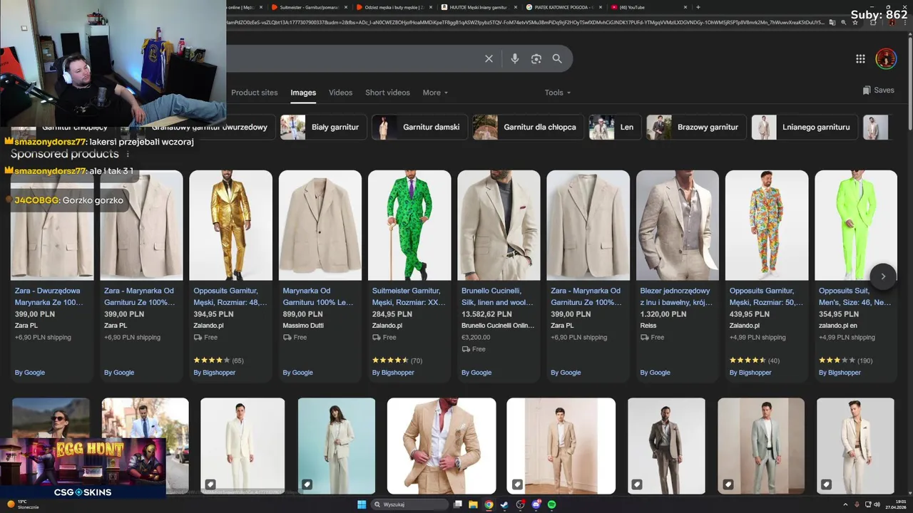Select the Images results tab
Image resolution: width=913 pixels, height=513 pixels.
click(x=303, y=93)
